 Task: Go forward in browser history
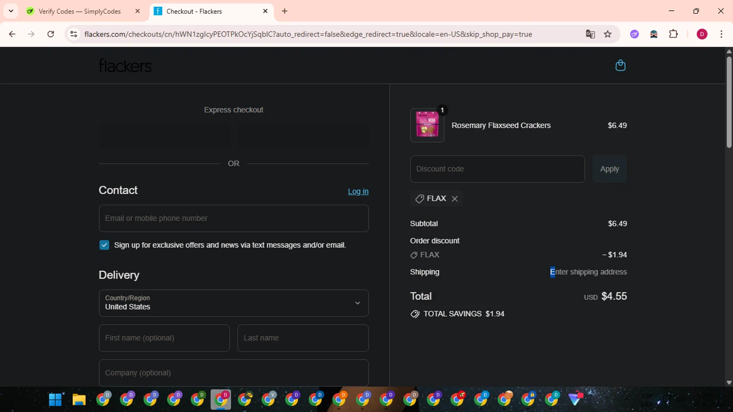pos(31,34)
